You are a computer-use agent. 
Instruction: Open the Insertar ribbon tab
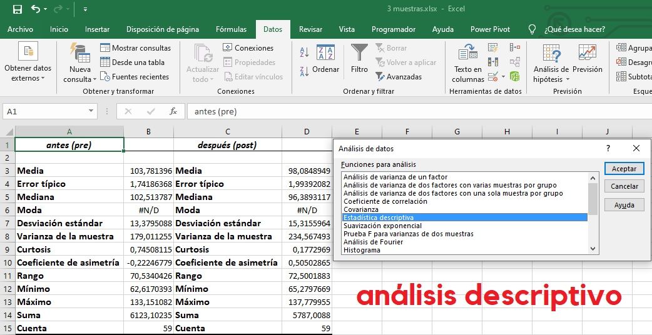[97, 29]
